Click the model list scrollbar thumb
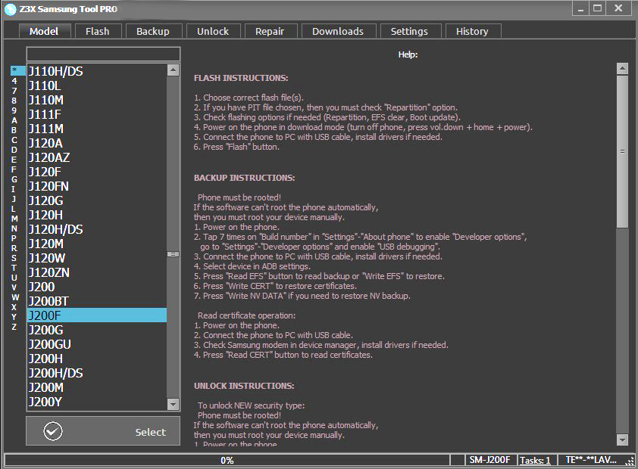Viewport: 638px width, 469px height. tap(173, 253)
